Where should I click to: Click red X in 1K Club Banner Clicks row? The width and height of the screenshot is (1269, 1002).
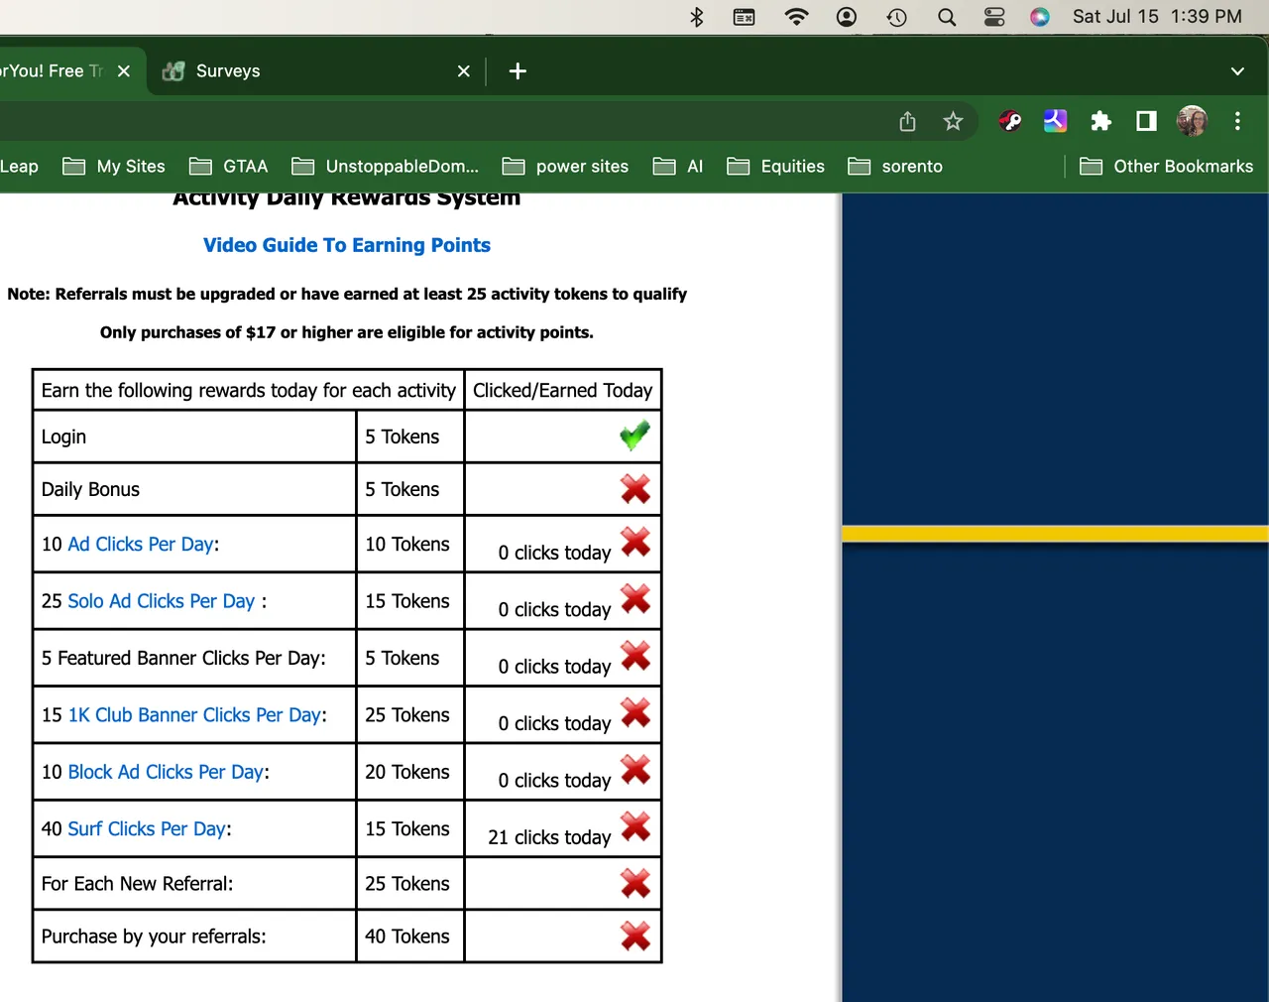pyautogui.click(x=635, y=712)
